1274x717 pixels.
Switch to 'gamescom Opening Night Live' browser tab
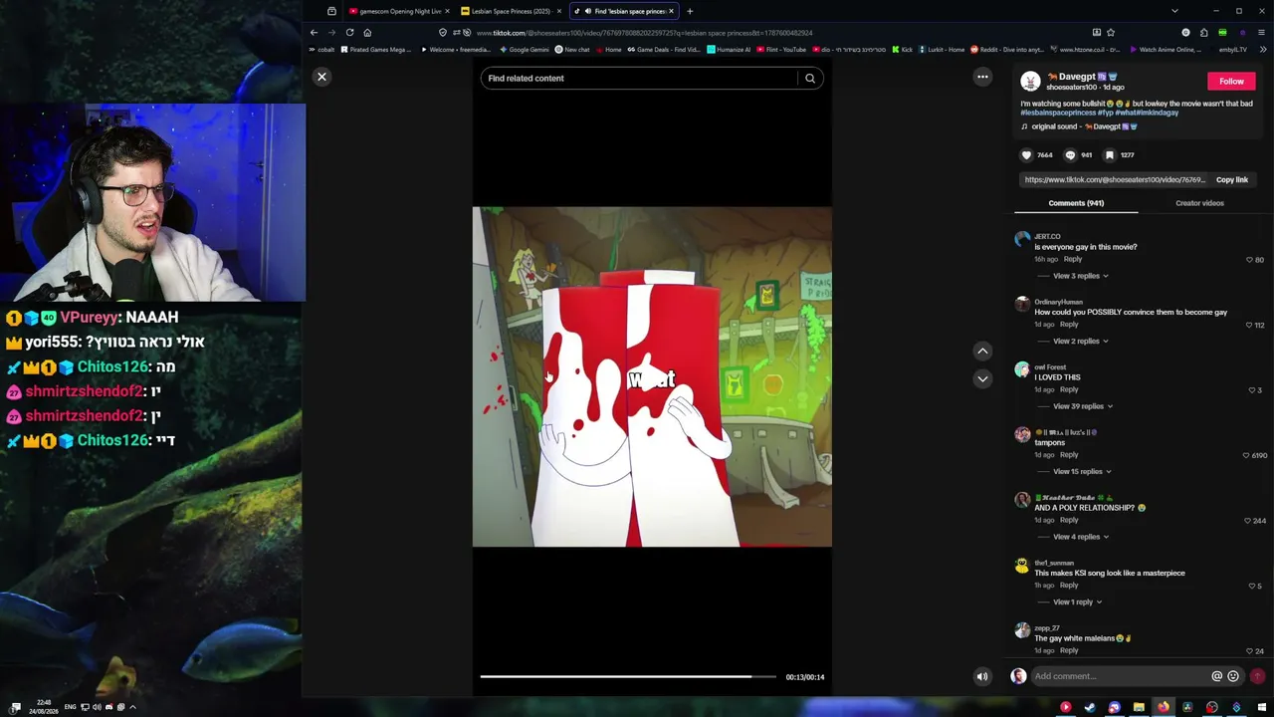point(399,11)
